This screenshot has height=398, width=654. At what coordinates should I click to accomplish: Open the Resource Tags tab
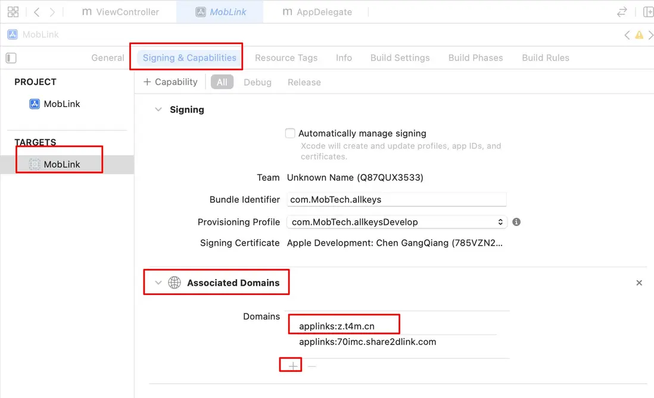click(286, 58)
